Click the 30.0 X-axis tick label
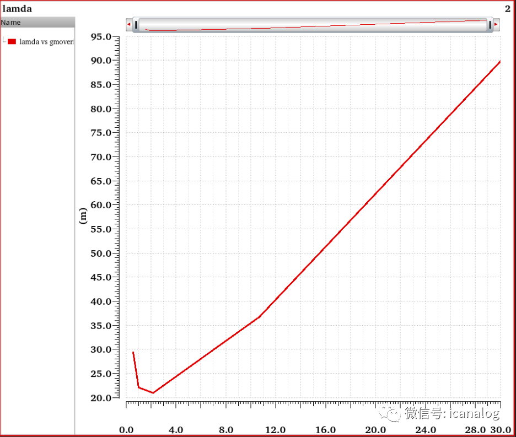The width and height of the screenshot is (516, 437). pyautogui.click(x=501, y=430)
